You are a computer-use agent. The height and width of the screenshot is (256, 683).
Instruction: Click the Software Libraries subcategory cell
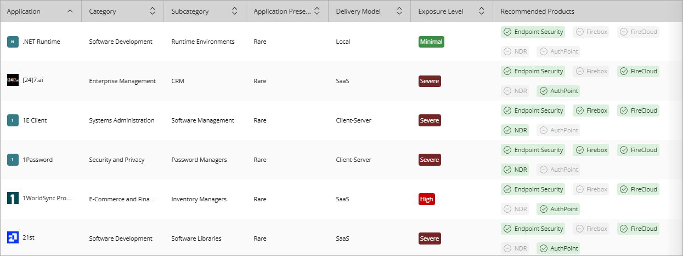click(196, 238)
